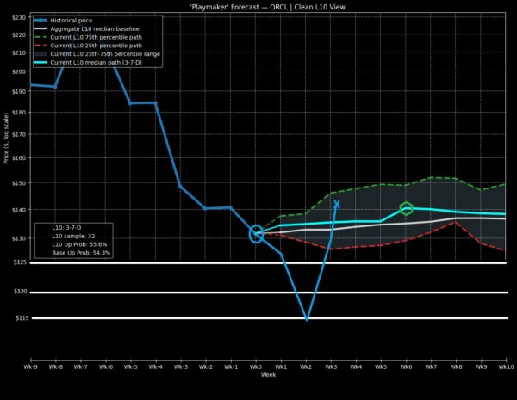The height and width of the screenshot is (400, 517).
Task: Click the cyan legend line sample
Action: pyautogui.click(x=40, y=62)
